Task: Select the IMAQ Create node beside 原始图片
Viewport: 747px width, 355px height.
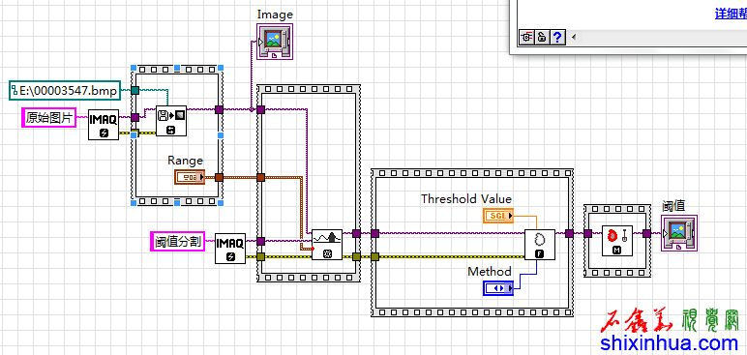Action: pyautogui.click(x=104, y=125)
